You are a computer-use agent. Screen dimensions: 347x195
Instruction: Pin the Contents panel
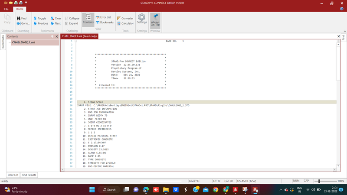point(52,36)
